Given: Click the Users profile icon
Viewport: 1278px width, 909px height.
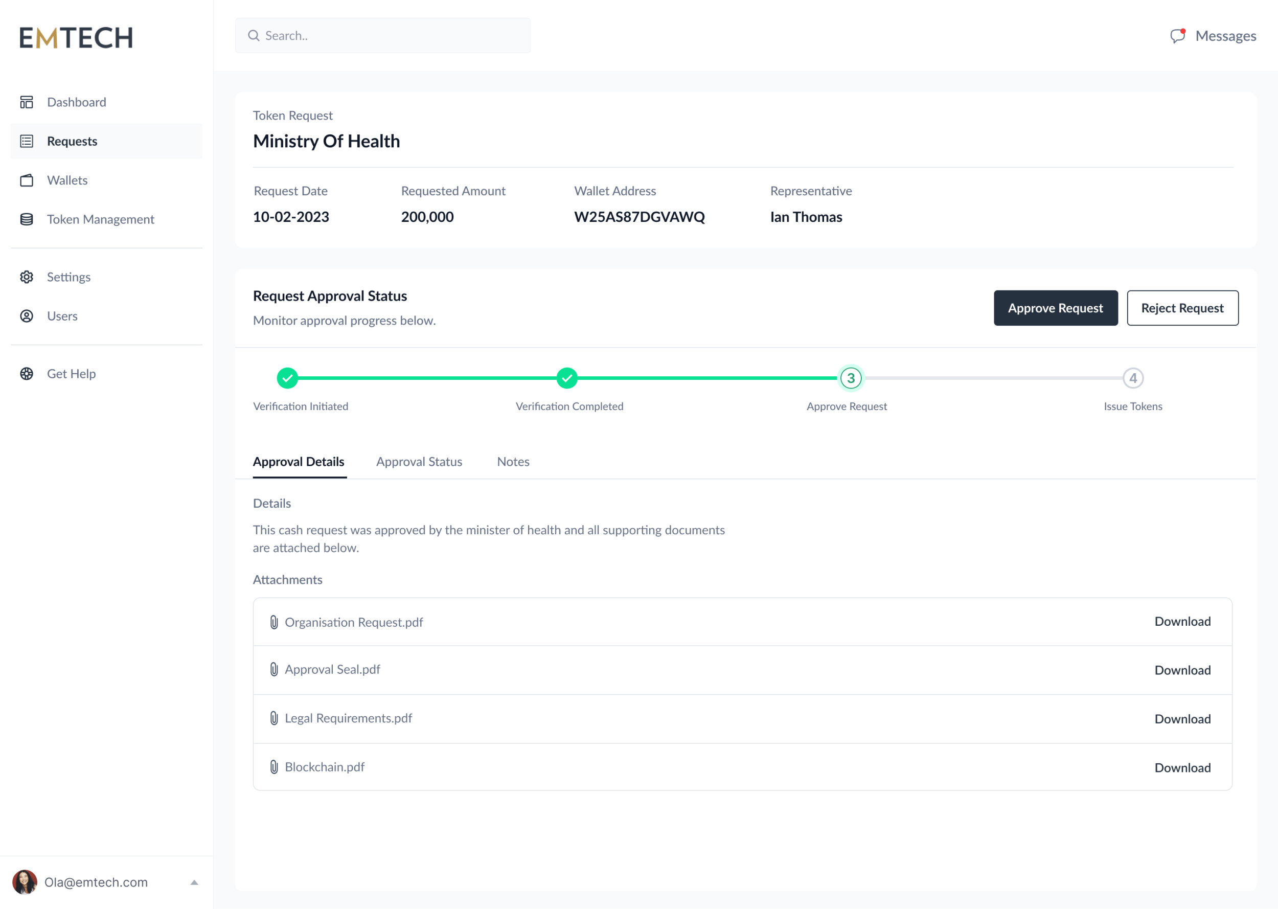Looking at the screenshot, I should pyautogui.click(x=26, y=316).
